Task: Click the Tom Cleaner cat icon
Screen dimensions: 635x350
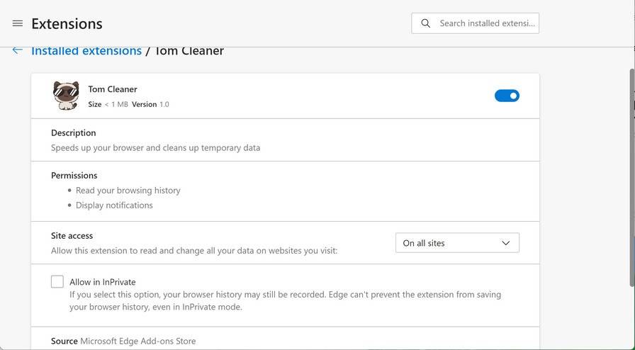Action: click(x=66, y=96)
